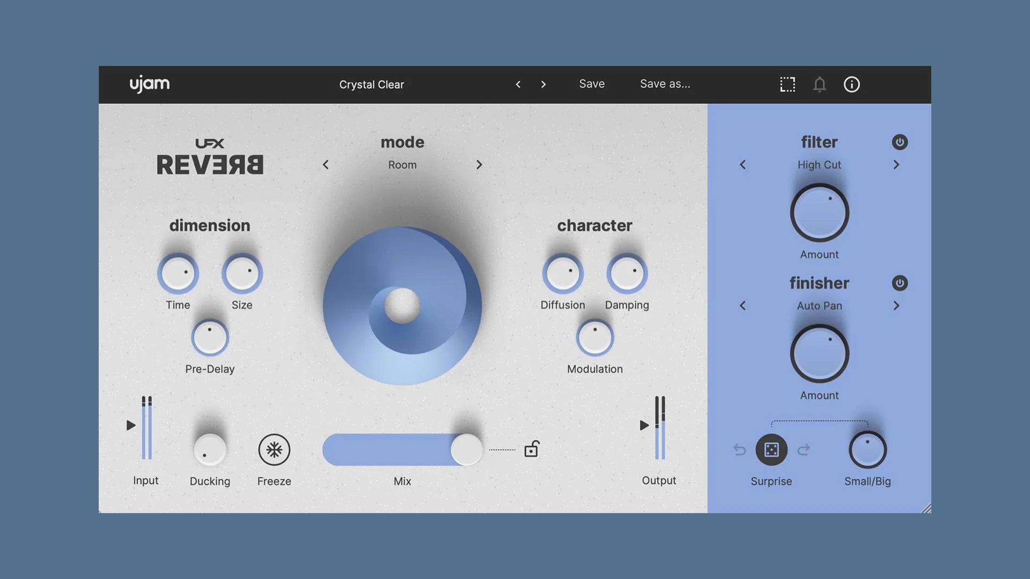This screenshot has width=1030, height=579.
Task: Adjust the Mix slider handle
Action: click(x=467, y=449)
